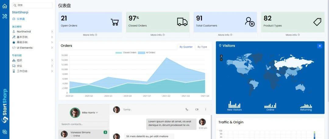This screenshot has width=329, height=139.
Task: Open More info under Open Orders
Action: tap(90, 35)
